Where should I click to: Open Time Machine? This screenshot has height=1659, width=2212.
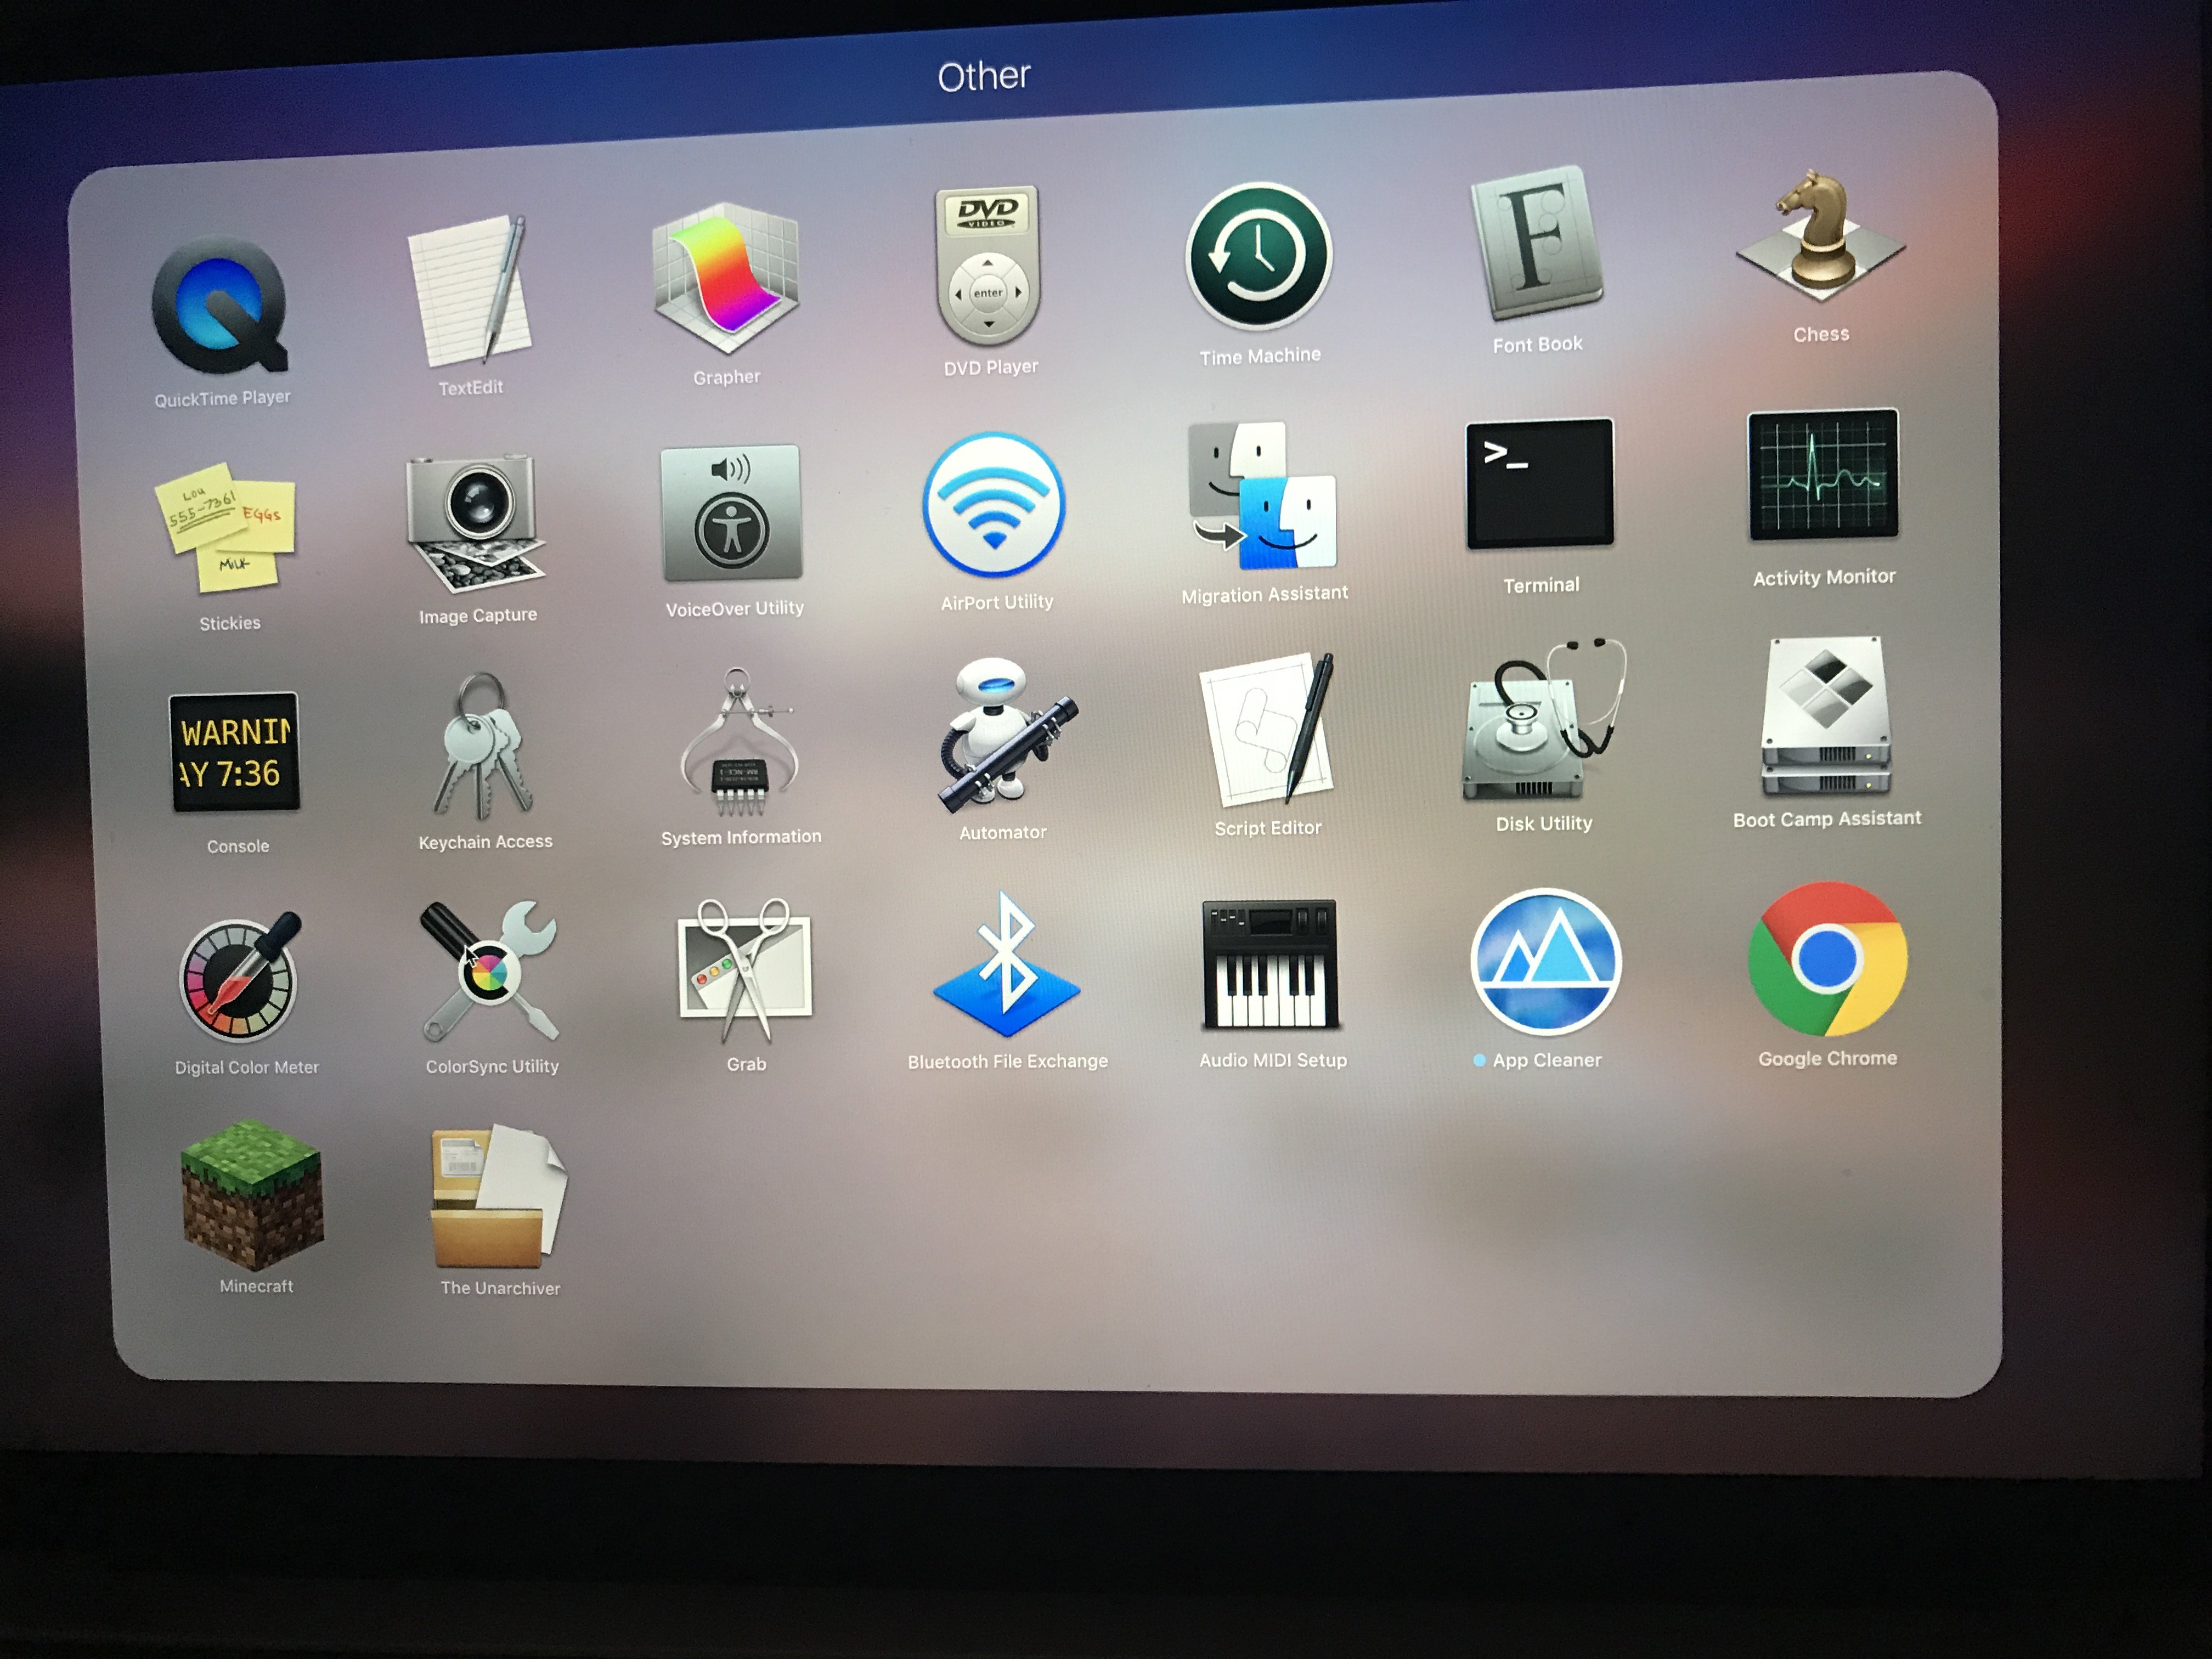tap(1258, 257)
